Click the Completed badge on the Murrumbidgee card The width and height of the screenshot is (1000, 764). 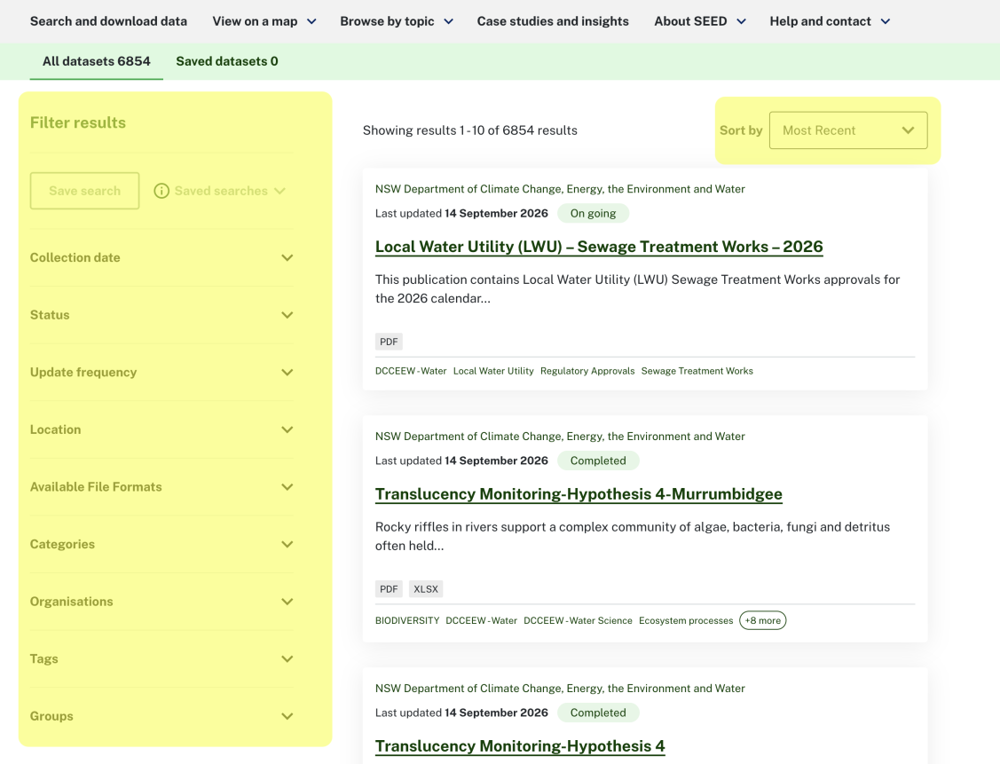point(598,461)
